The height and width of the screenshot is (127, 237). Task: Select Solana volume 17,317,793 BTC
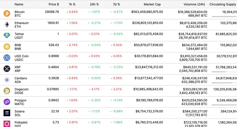196,115
